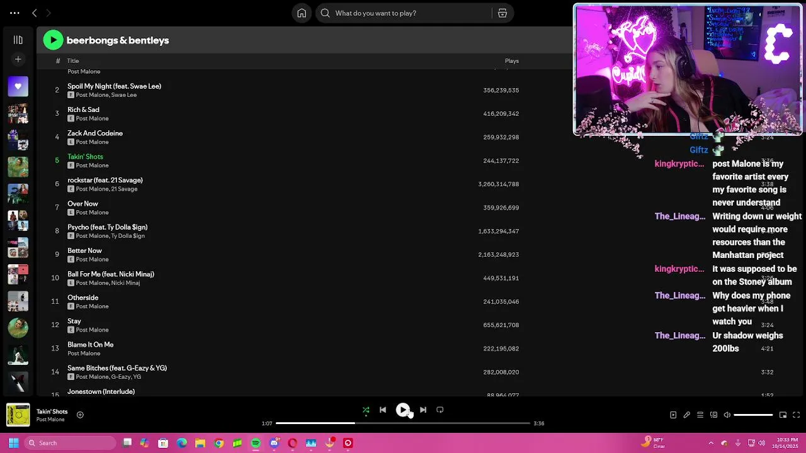Go to Spotify Home
The image size is (806, 453).
click(302, 13)
